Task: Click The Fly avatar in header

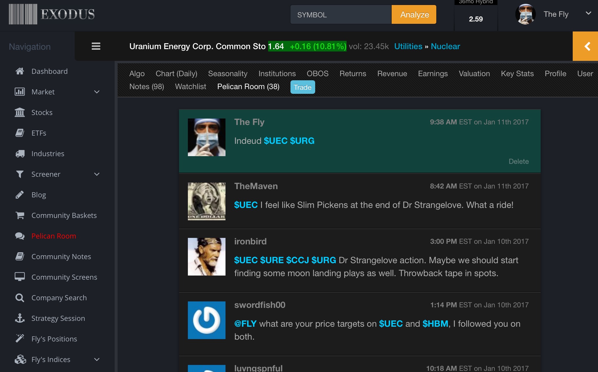Action: coord(526,14)
